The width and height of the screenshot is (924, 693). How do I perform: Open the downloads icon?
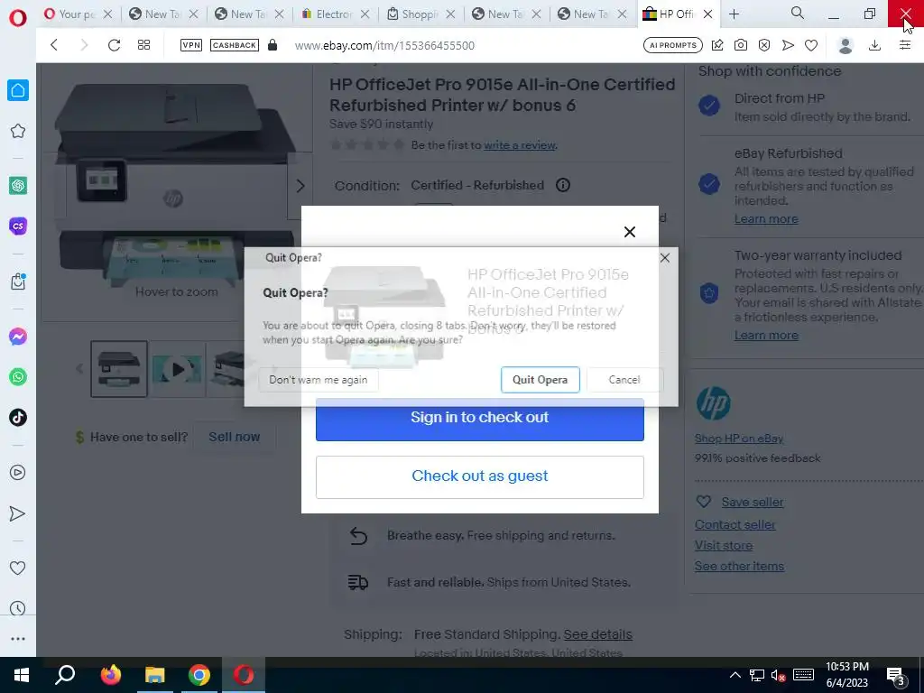[x=875, y=45]
